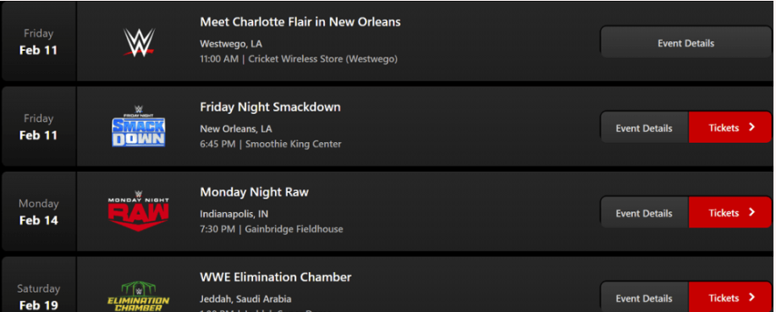Screen dimensions: 776x312
Task: Click the Meet Charlotte Flair in New Orleans title
Action: [300, 22]
